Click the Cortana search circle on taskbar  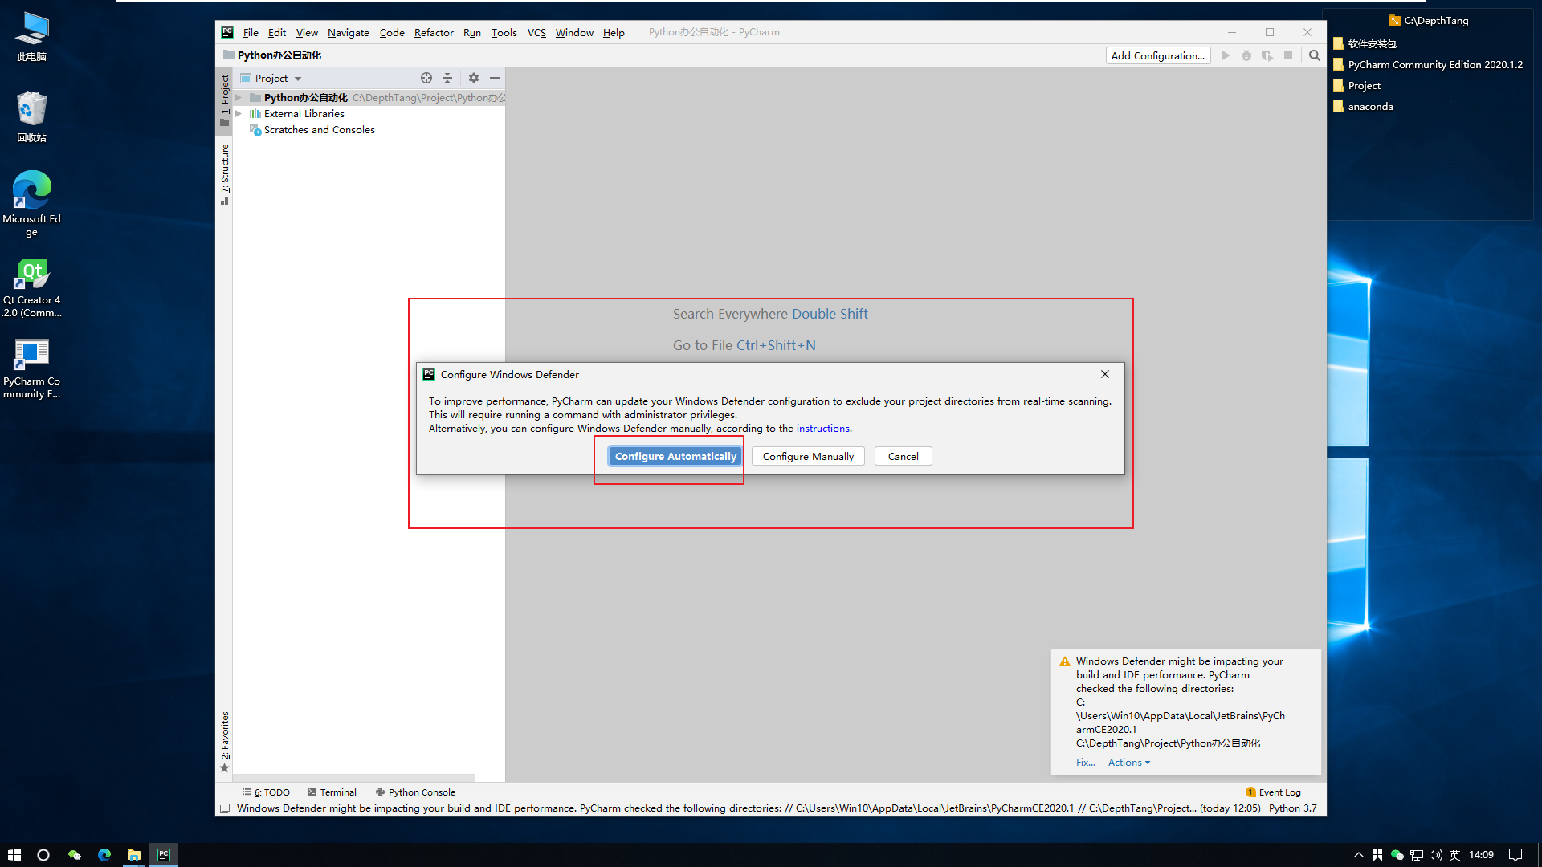(43, 855)
